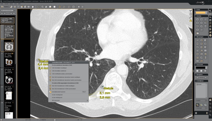Choose CAD-Annotation ablehnen in context menu
This screenshot has height=121, width=212.
[x=68, y=71]
